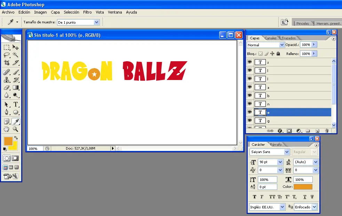
Task: Open the Opacid. slider arrow
Action: [314, 45]
